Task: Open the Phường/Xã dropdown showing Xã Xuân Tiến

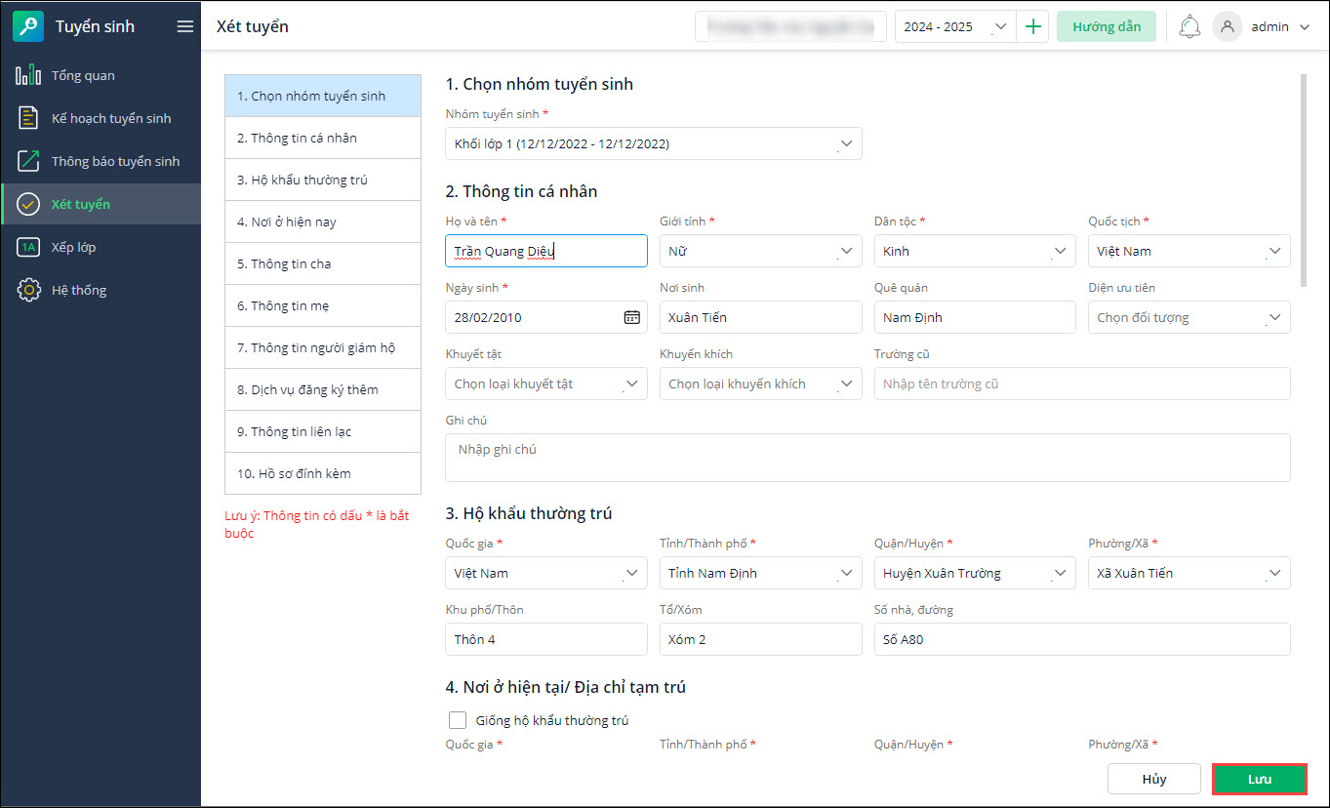Action: point(1189,573)
